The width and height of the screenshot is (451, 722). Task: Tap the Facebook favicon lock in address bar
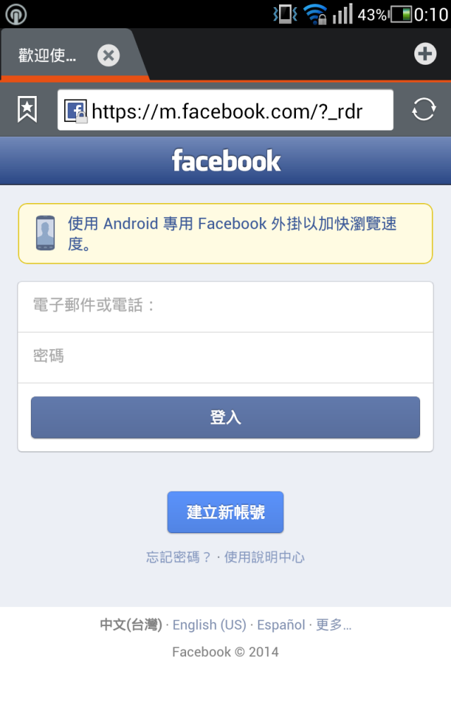76,111
